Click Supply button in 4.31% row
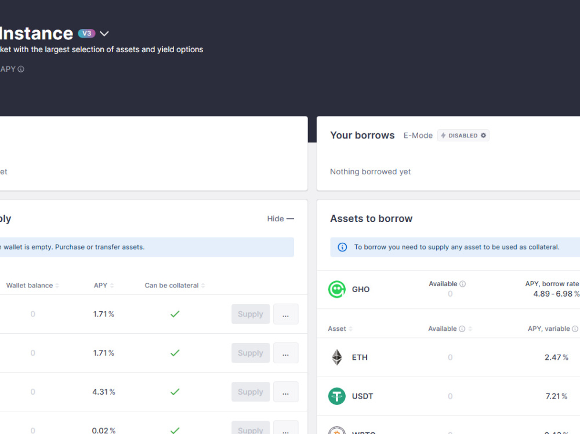The height and width of the screenshot is (434, 580). pyautogui.click(x=251, y=392)
